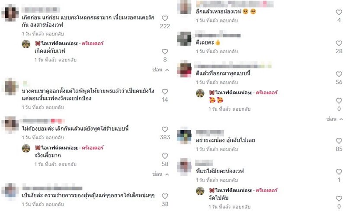This screenshot has width=346, height=212.
Task: Toggle heart on the 4-like comment
Action: click(x=339, y=13)
